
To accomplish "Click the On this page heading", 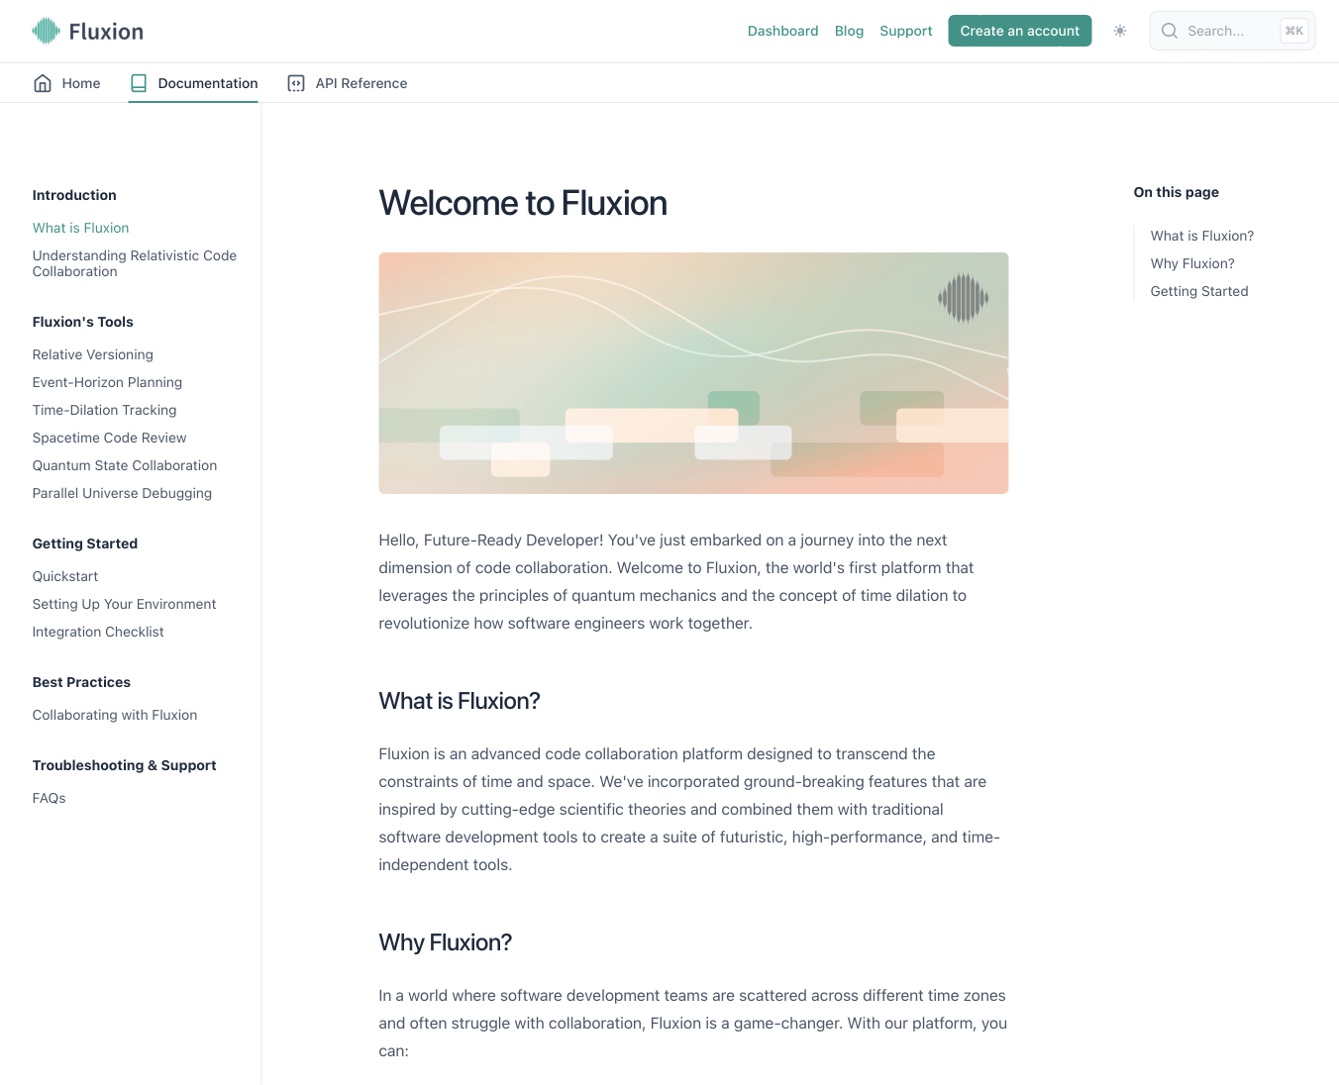I will 1177,192.
